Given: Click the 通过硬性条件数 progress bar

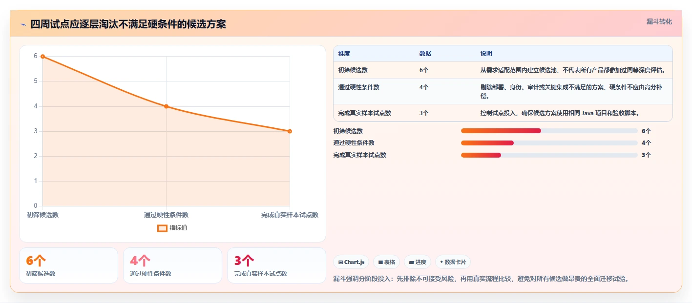Looking at the screenshot, I should (x=549, y=143).
